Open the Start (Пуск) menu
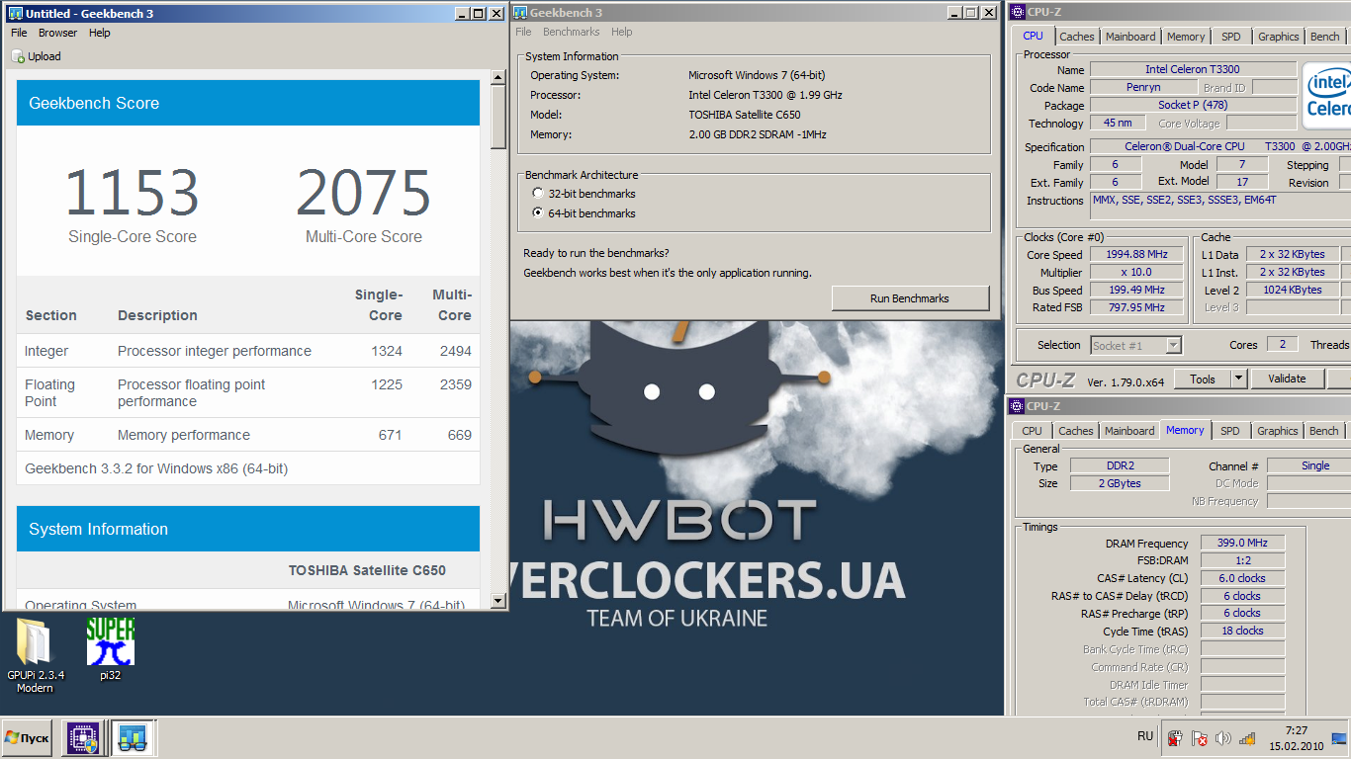Screen dimensions: 1351x759 tap(27, 738)
